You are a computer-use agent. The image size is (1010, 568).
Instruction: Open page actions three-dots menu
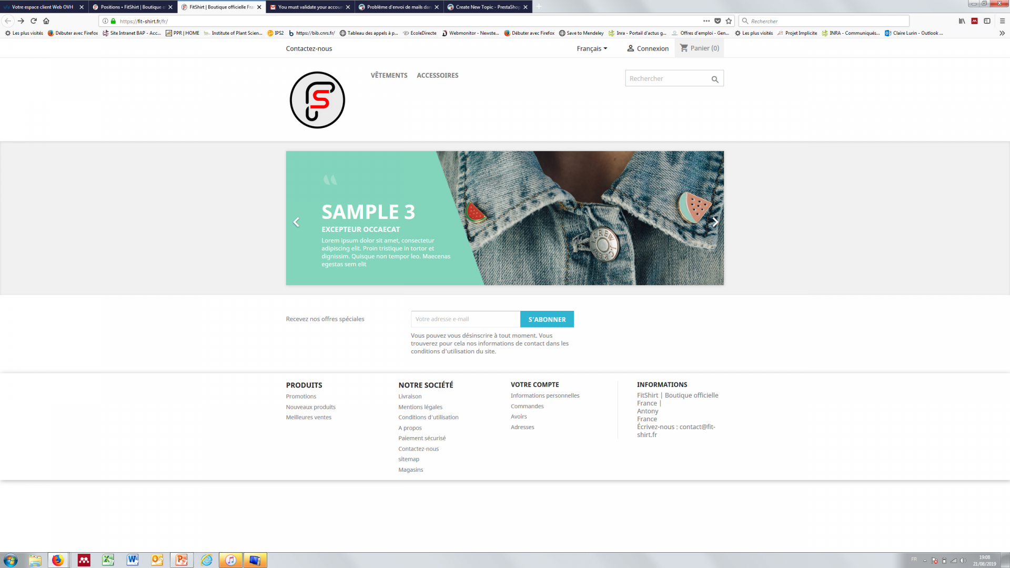[x=706, y=21]
